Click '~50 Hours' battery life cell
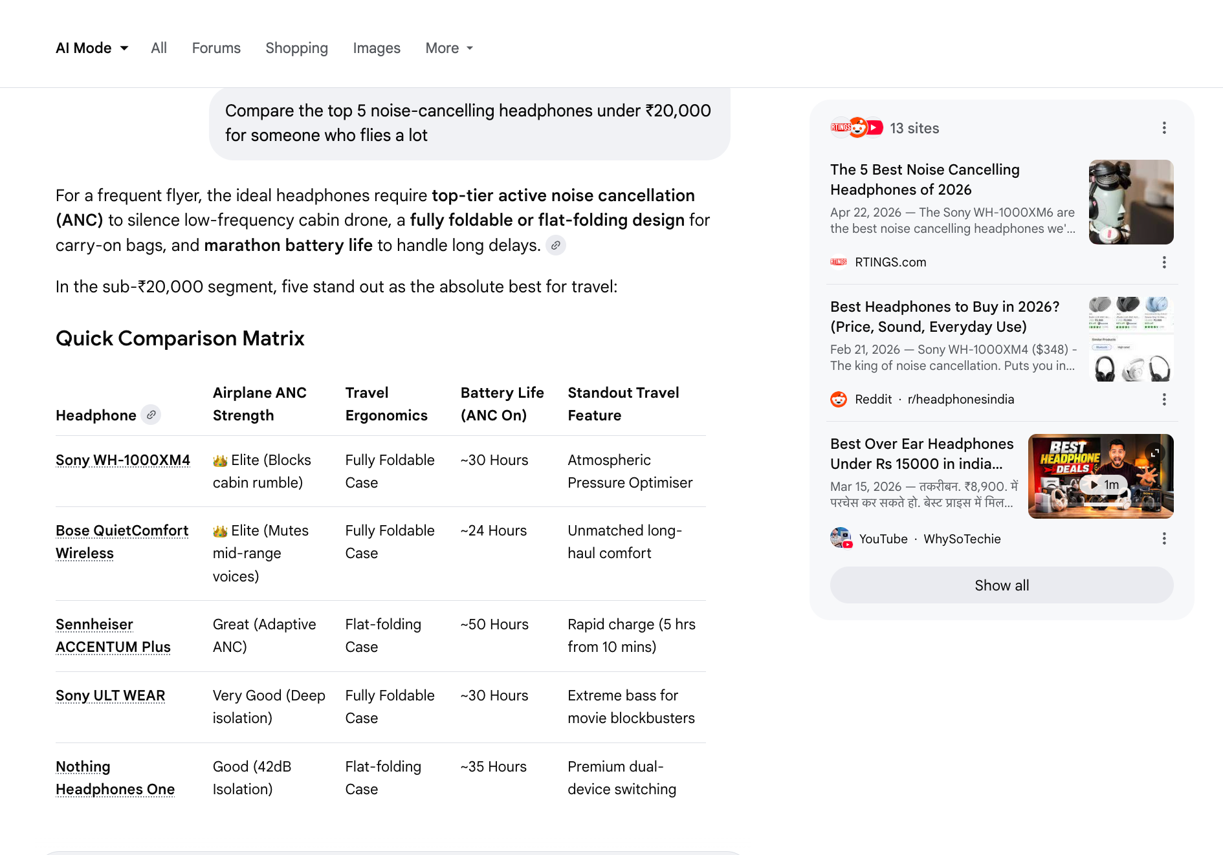The height and width of the screenshot is (855, 1223). [x=494, y=624]
